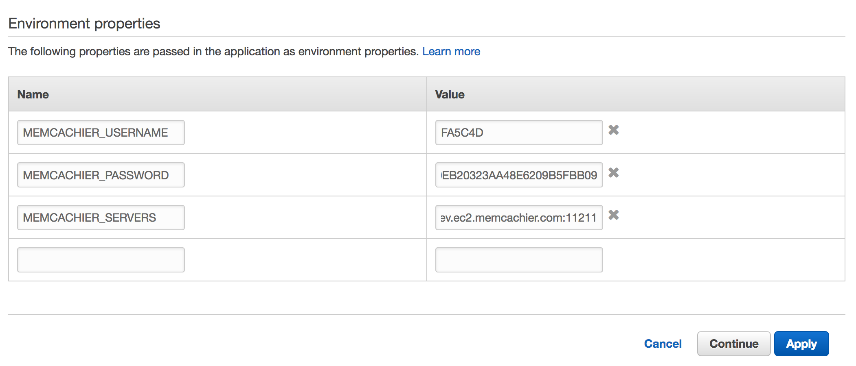Viewport: 856px width, 366px height.
Task: Click the Value column header
Action: tap(449, 94)
